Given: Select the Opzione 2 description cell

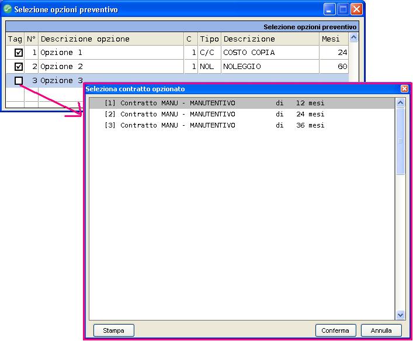Looking at the screenshot, I should [111, 67].
